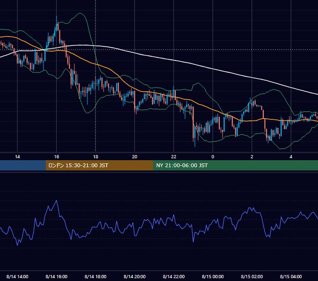Image resolution: width=318 pixels, height=281 pixels.
Task: Click the 8/14 16:00 label on indicator axis
Action: (57, 276)
